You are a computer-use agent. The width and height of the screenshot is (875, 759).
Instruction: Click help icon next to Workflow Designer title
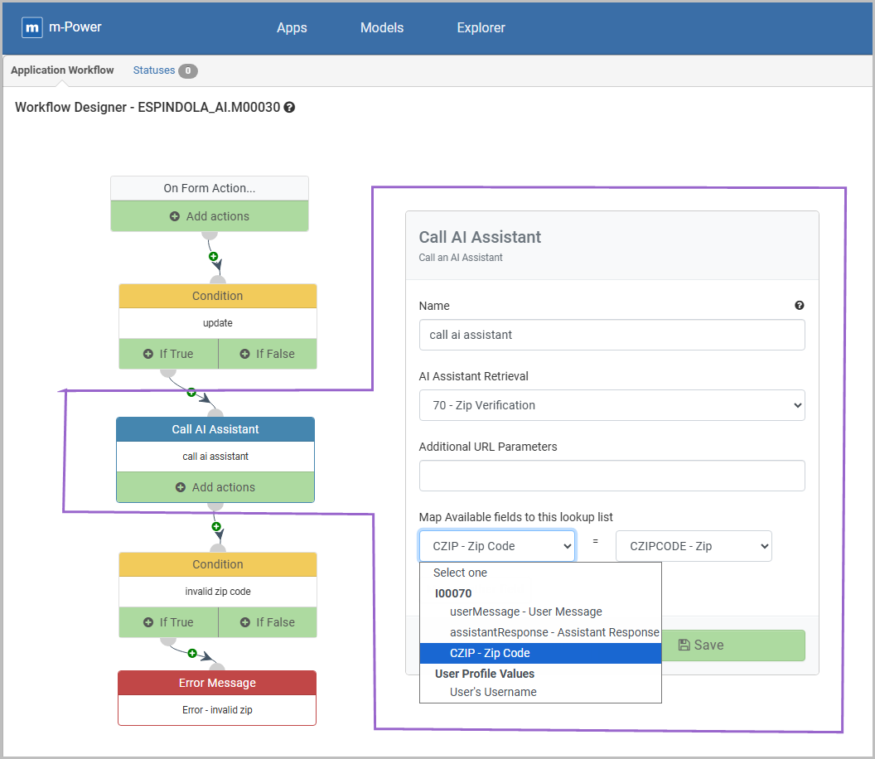coord(289,108)
